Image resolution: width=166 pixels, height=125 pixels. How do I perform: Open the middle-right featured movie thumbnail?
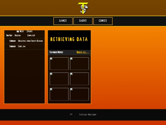tap(79, 79)
